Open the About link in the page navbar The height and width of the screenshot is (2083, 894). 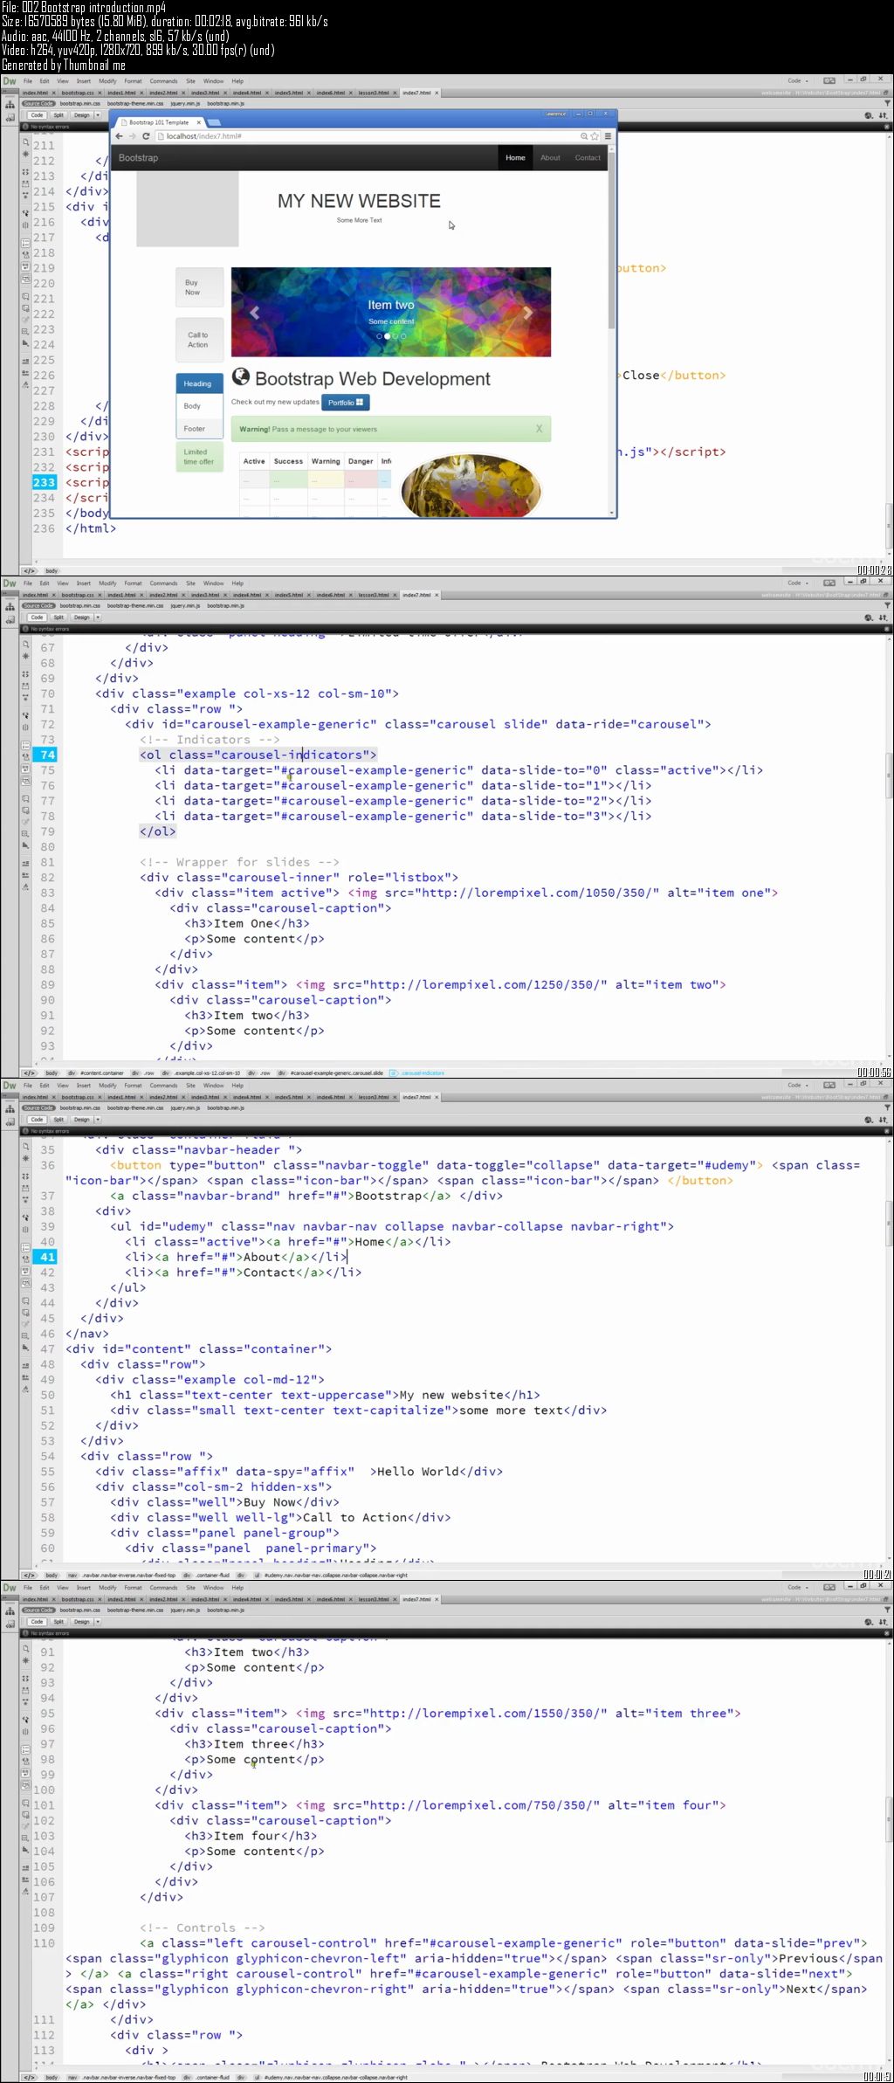550,158
